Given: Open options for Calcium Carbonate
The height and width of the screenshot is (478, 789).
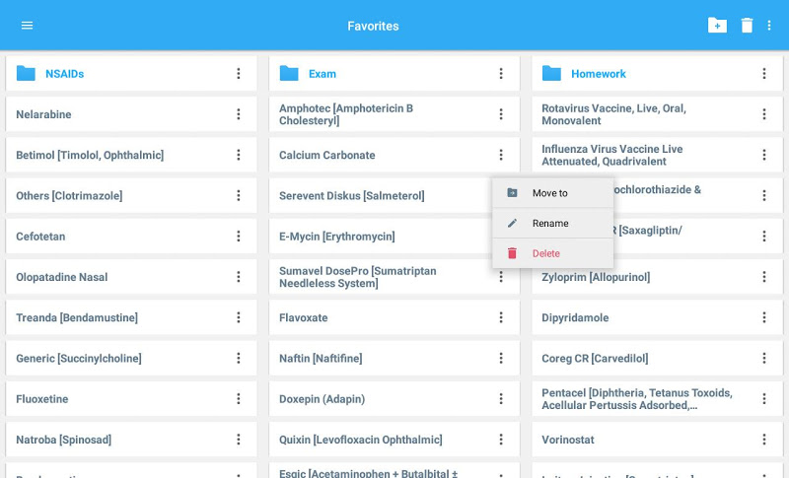Looking at the screenshot, I should (x=501, y=155).
